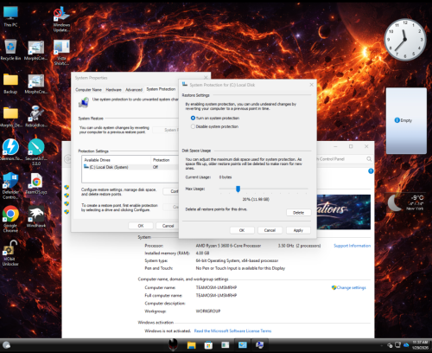Open Google Chrome desktop shortcut
Screen dimensions: 432x353
tap(10, 219)
